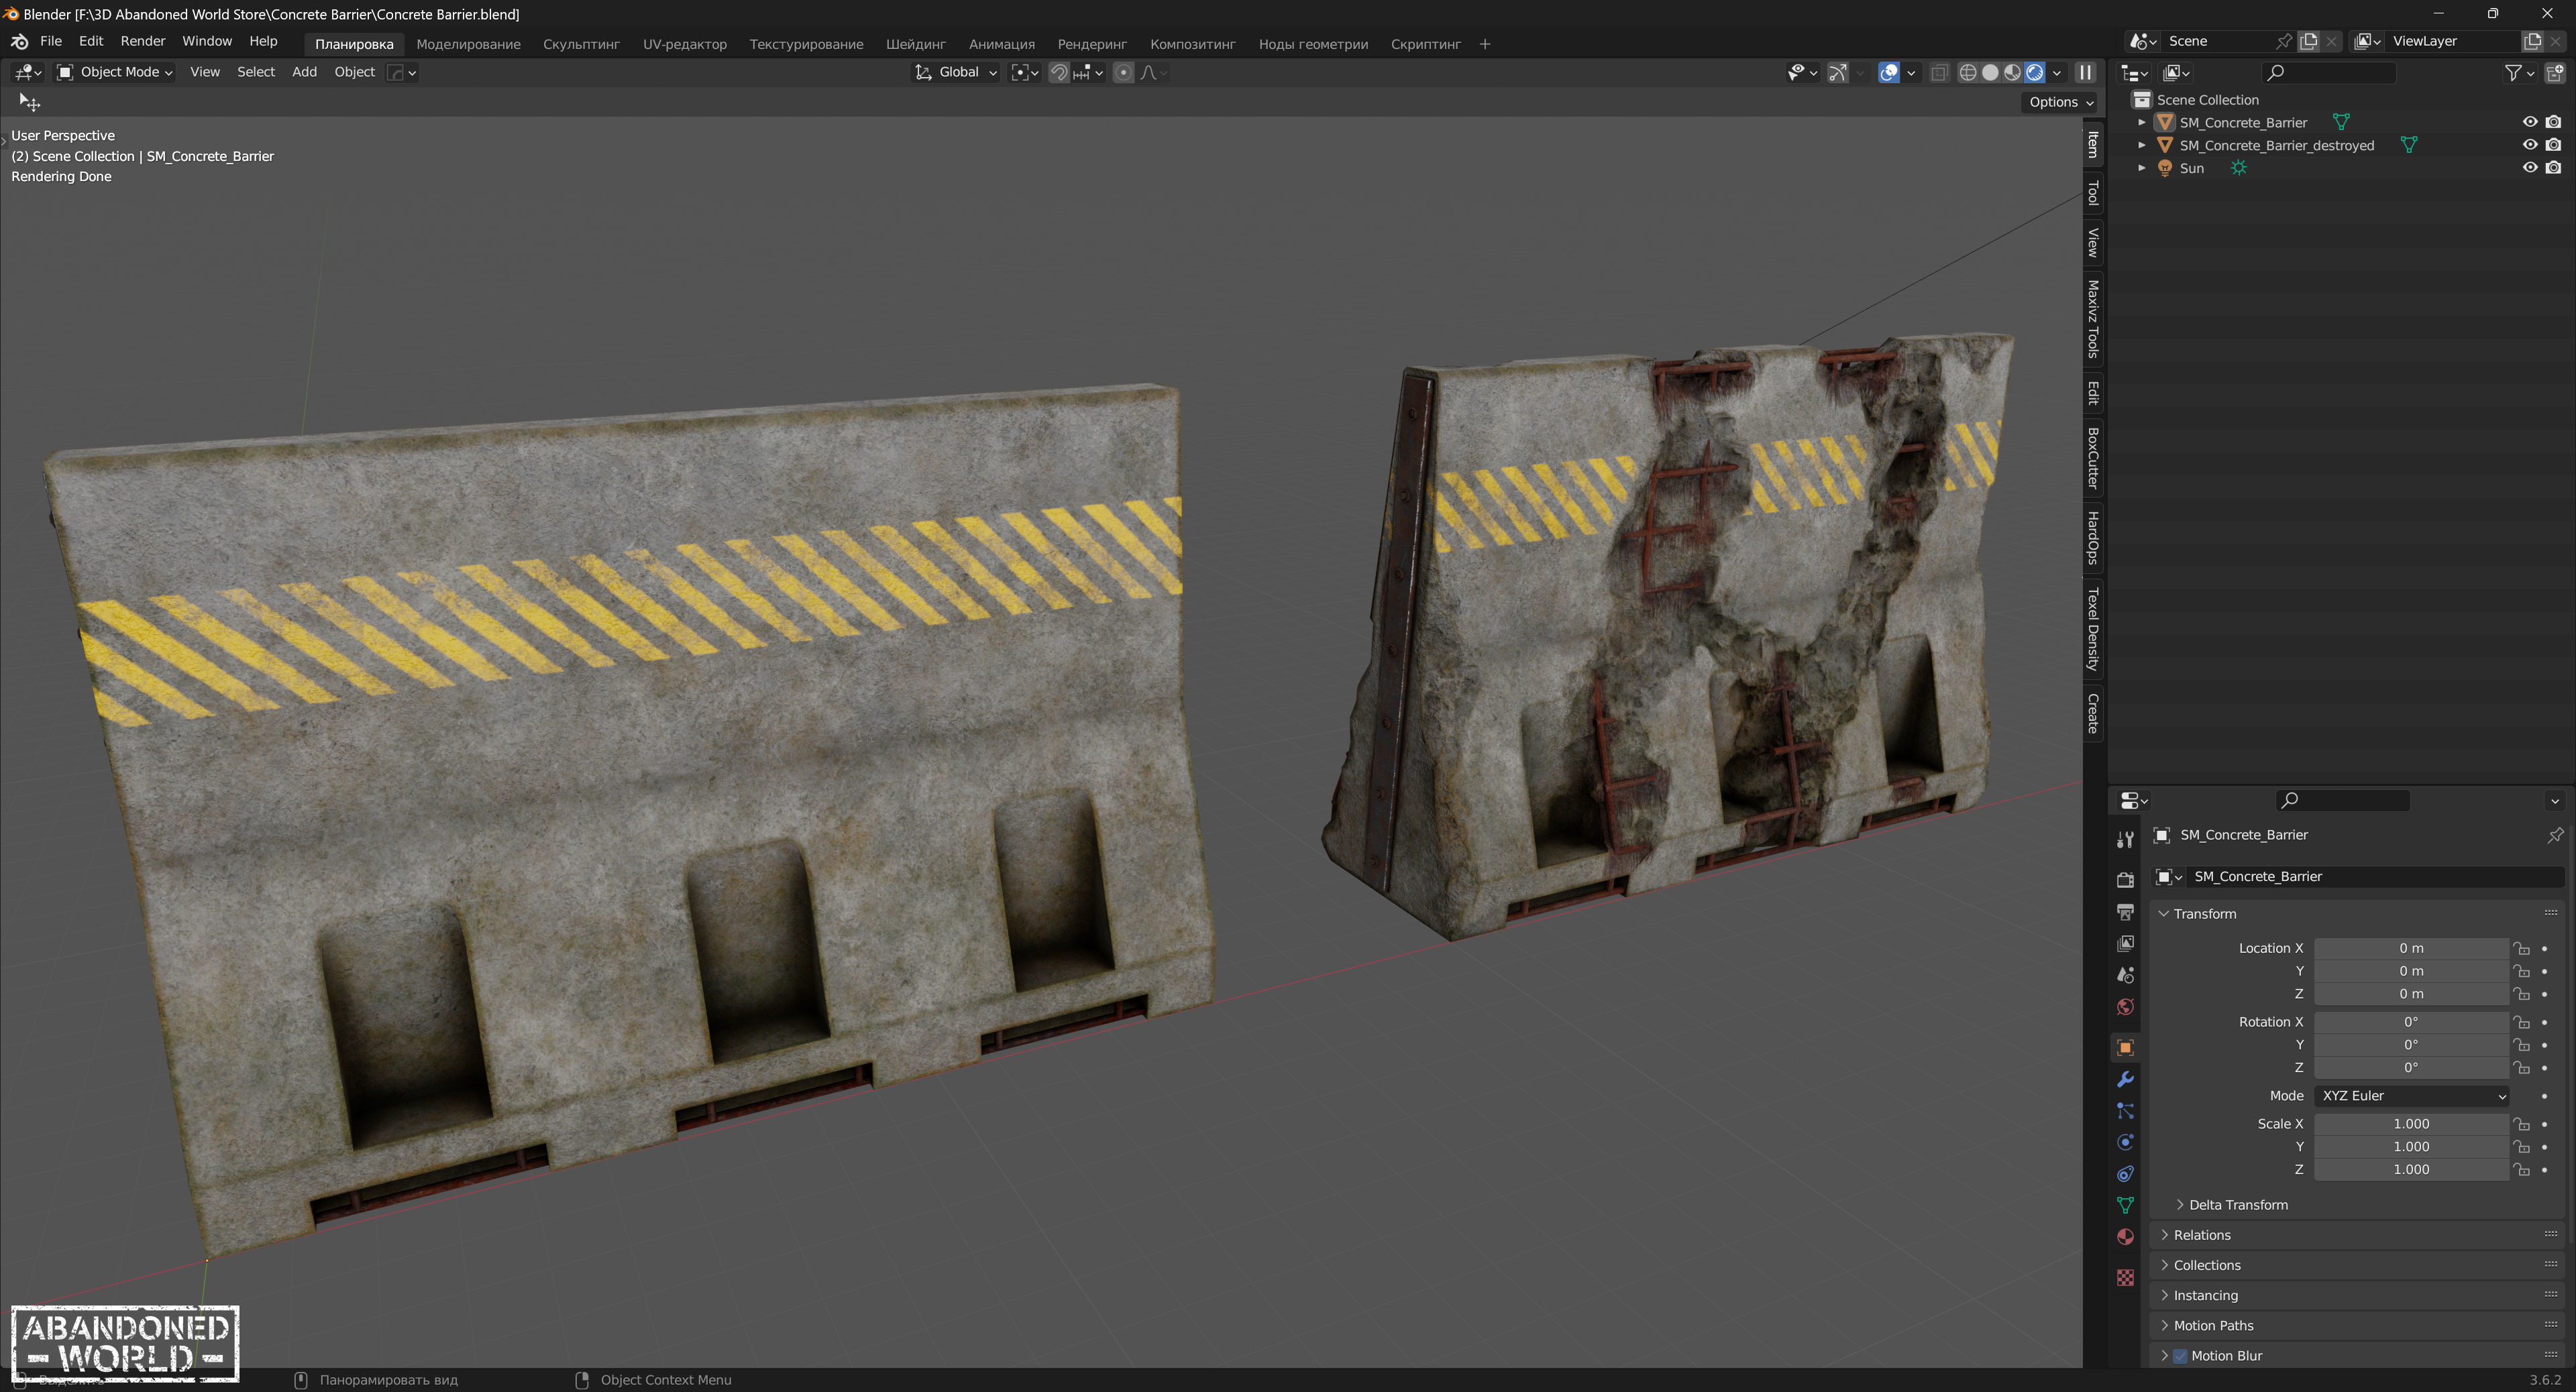Viewport: 2576px width, 1392px height.
Task: Click the Outliner search field
Action: pyautogui.click(x=2329, y=72)
